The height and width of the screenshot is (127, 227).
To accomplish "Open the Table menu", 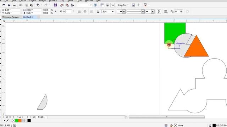I will click(70, 1).
